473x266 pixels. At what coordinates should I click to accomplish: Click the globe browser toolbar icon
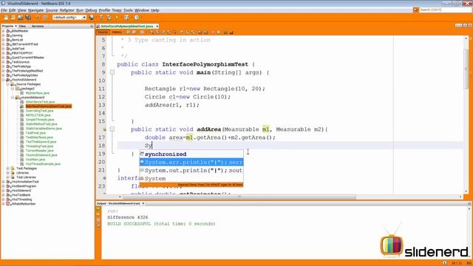point(92,18)
